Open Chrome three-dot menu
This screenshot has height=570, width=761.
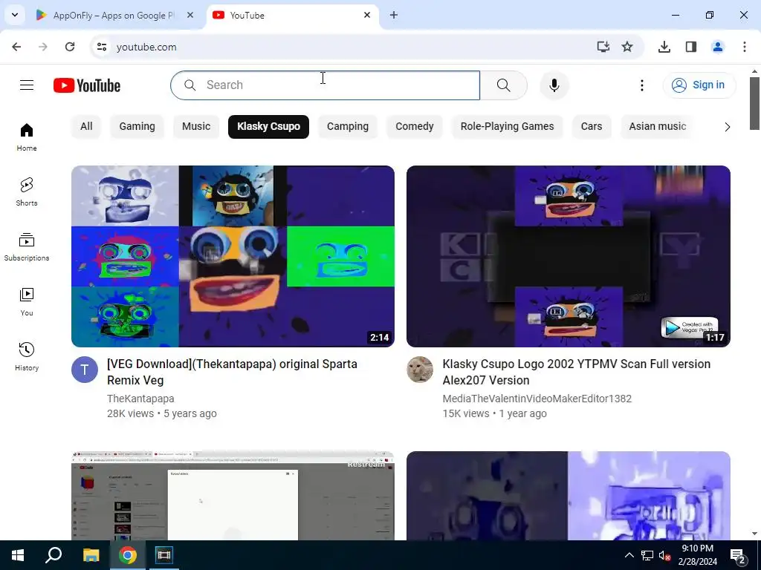(744, 47)
